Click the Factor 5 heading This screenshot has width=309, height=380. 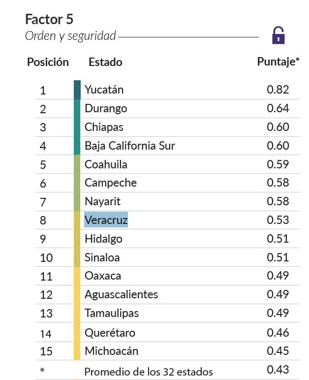(x=49, y=19)
